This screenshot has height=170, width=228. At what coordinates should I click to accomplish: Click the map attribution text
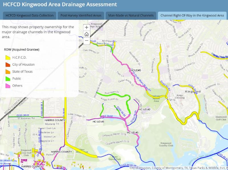179,168
